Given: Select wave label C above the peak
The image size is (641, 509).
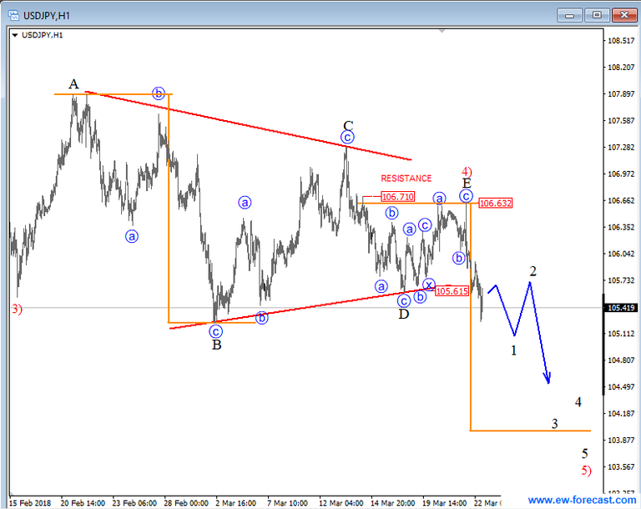Looking at the screenshot, I should [x=348, y=125].
